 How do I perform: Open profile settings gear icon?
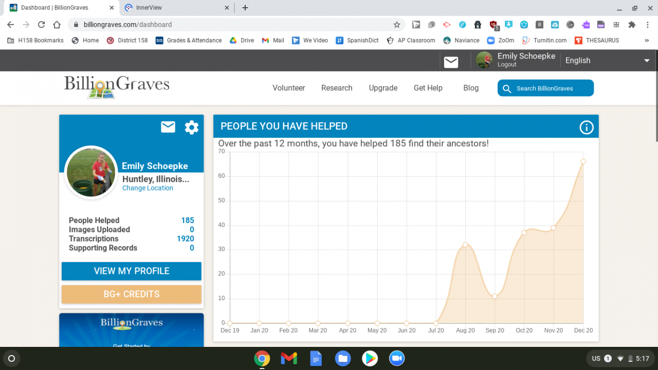click(192, 127)
